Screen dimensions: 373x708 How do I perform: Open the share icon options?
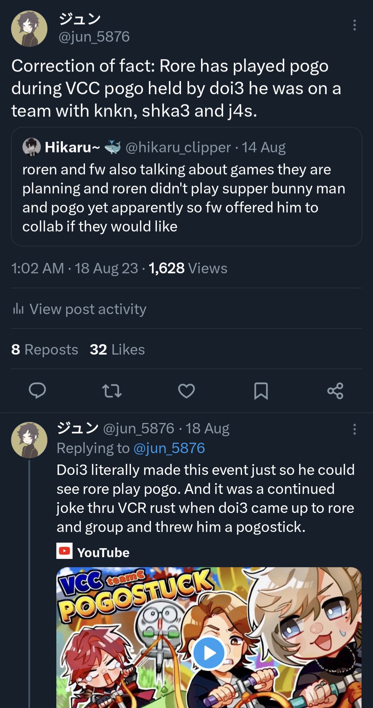tap(335, 391)
